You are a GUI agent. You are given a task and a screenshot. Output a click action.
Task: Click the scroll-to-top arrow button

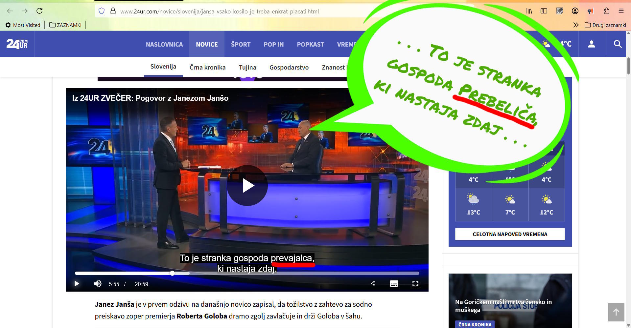tap(616, 312)
